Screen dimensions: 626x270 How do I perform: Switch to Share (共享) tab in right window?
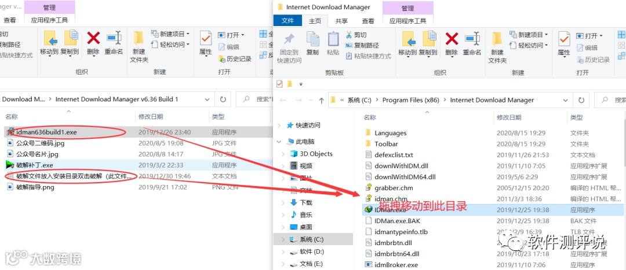tap(341, 21)
